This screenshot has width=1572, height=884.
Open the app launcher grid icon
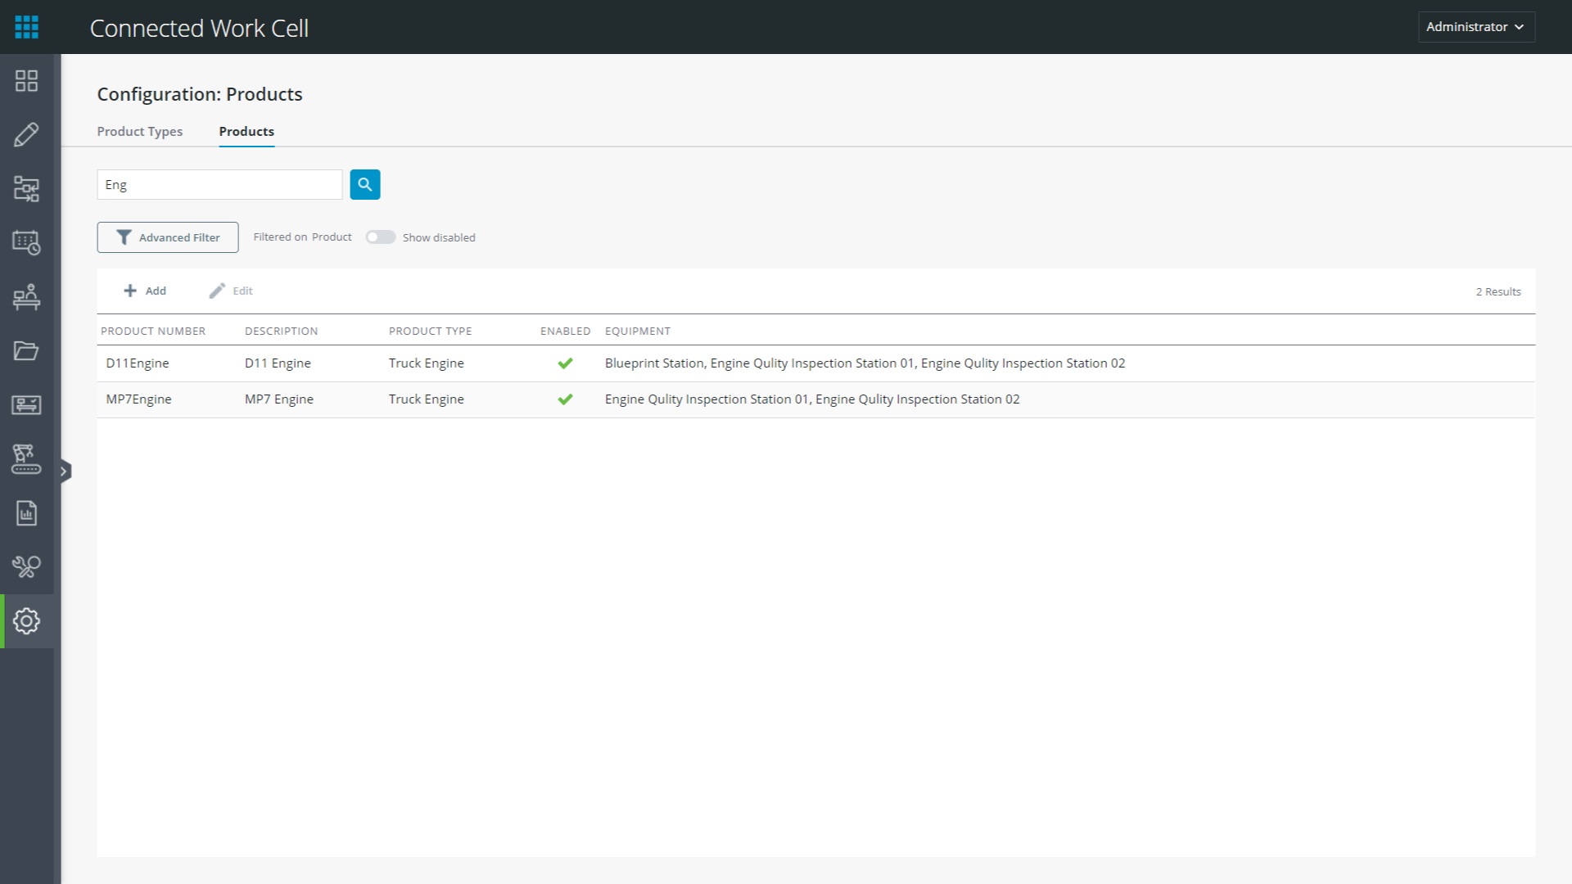click(x=26, y=27)
